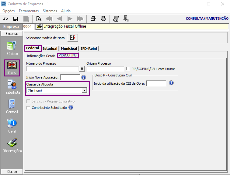Open the Ferramentas menu

tap(29, 11)
